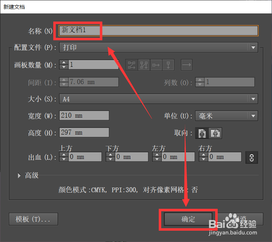Expand the 高级 advanced section
272x242 pixels.
tap(19, 176)
